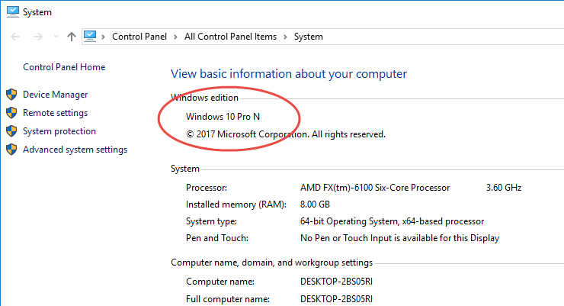Click shield icon beside Advanced system settings
Viewport: 564px width, 306px height.
point(11,150)
